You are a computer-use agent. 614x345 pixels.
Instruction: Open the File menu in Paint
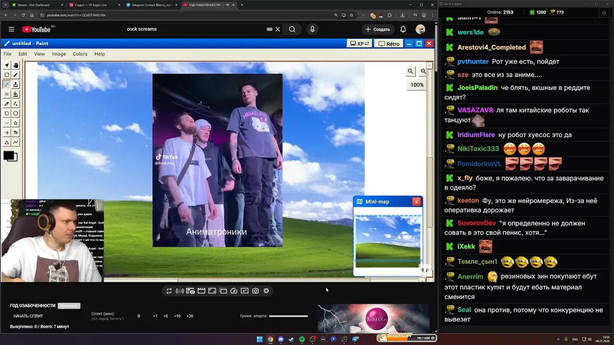[x=8, y=54]
